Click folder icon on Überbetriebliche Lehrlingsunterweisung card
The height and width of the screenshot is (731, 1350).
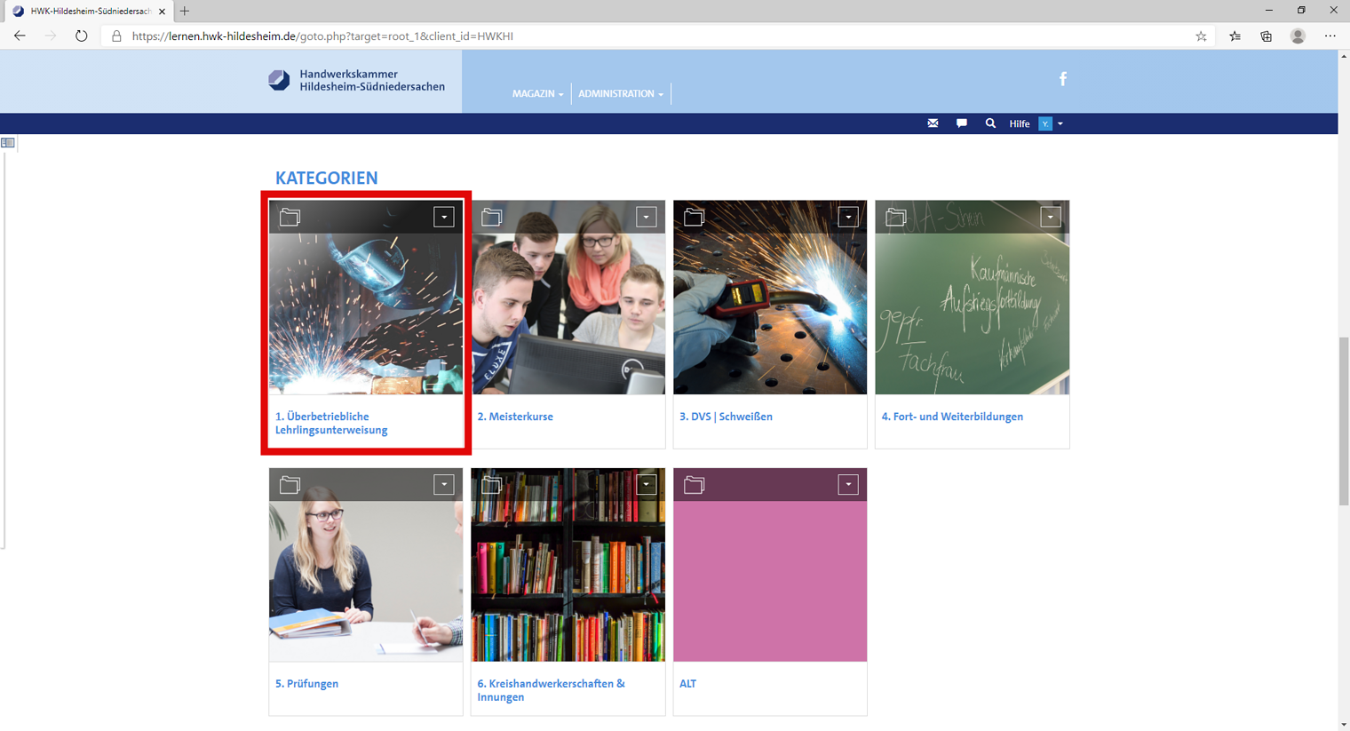(x=290, y=217)
